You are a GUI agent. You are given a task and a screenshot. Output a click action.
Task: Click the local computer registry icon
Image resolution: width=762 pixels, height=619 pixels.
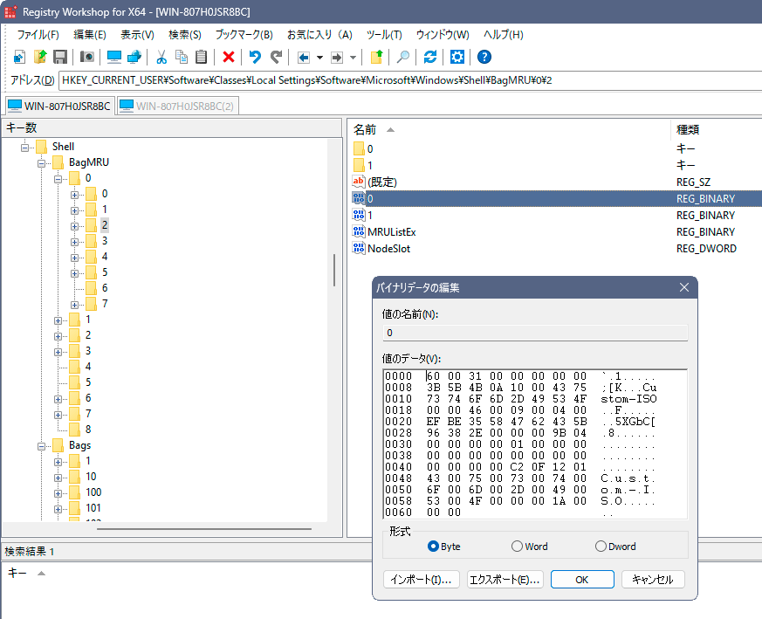point(114,58)
